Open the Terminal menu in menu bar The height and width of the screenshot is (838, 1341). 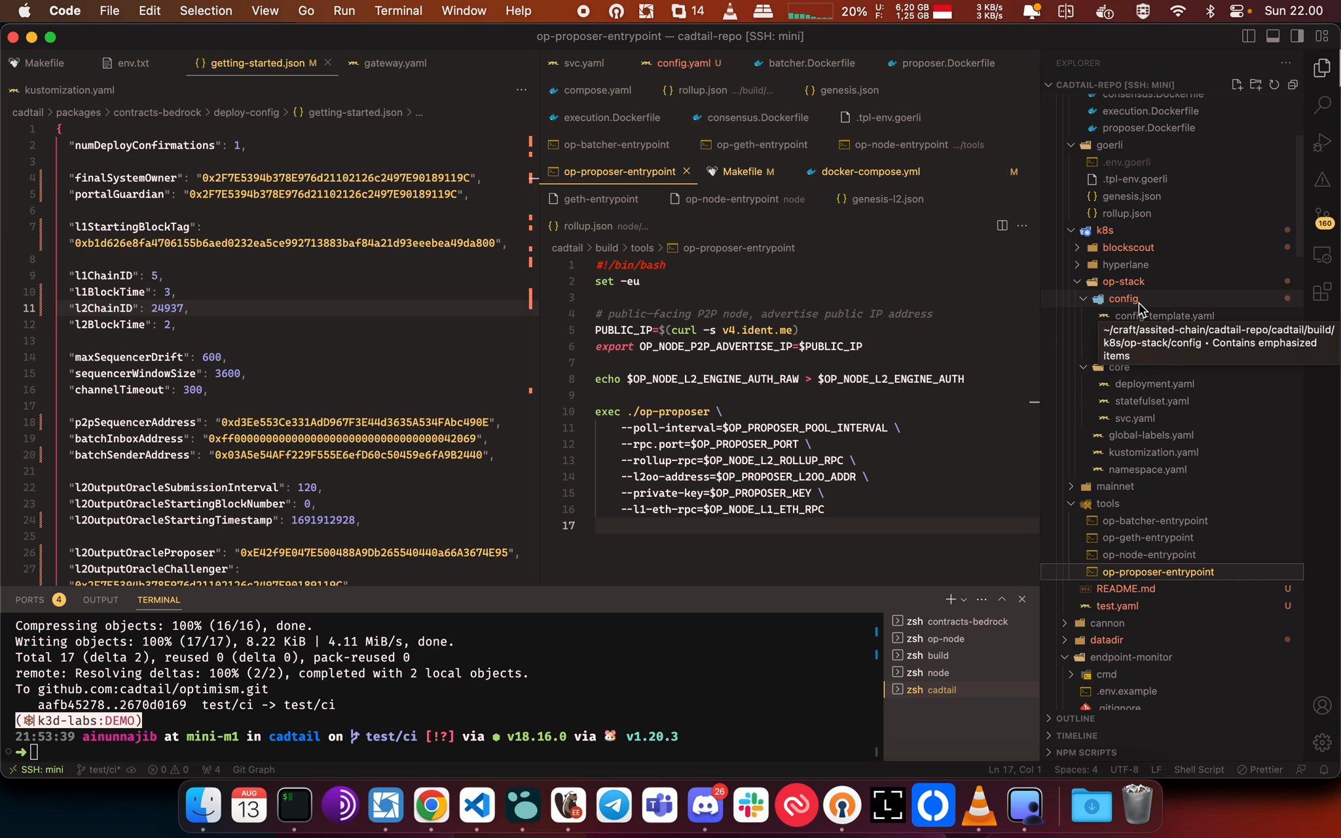pyautogui.click(x=398, y=10)
